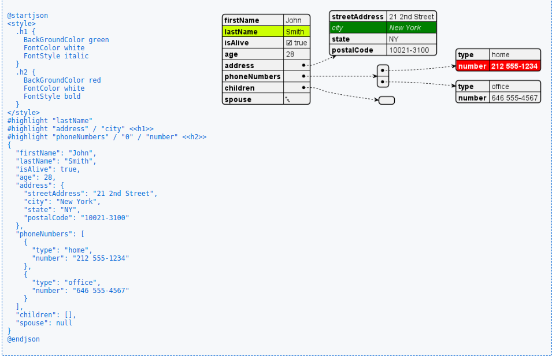Image resolution: width=552 pixels, height=356 pixels.
Task: Click the 'FontStyle bold' code line
Action: click(x=52, y=97)
